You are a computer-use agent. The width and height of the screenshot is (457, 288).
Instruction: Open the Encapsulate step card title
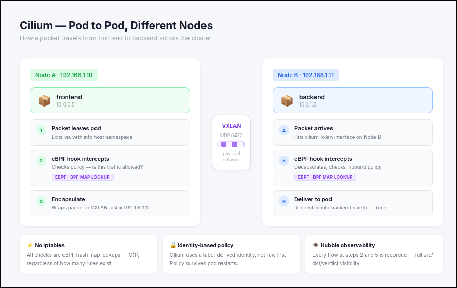(x=68, y=199)
